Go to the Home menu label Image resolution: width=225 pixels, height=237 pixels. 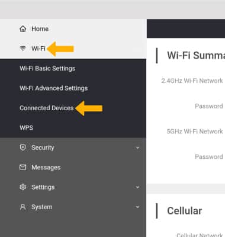pyautogui.click(x=40, y=29)
